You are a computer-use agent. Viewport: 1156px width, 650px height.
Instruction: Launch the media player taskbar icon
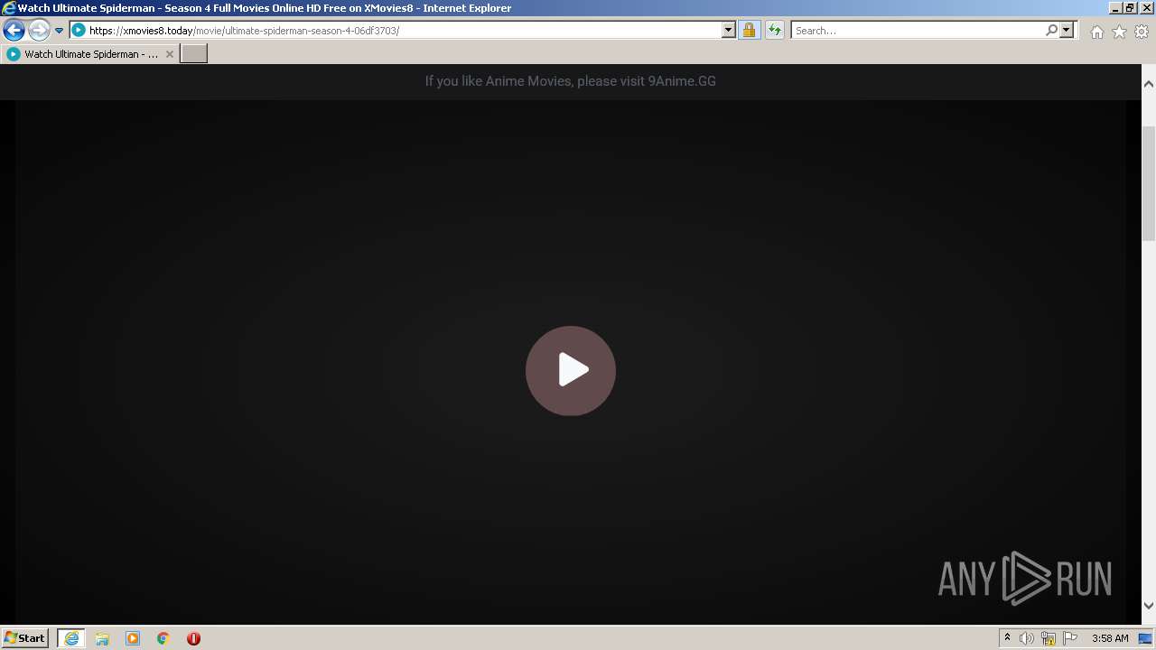133,638
